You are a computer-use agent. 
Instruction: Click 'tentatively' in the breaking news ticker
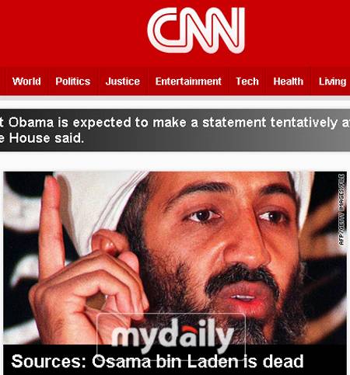pyautogui.click(x=303, y=122)
